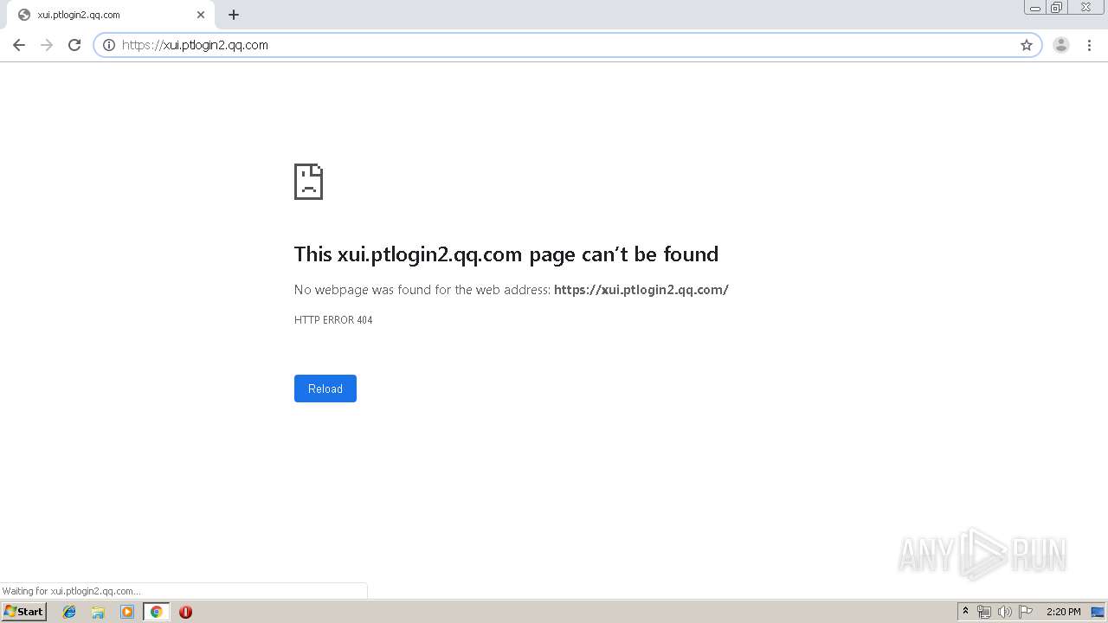Open Action Center flag tray icon

point(1026,612)
